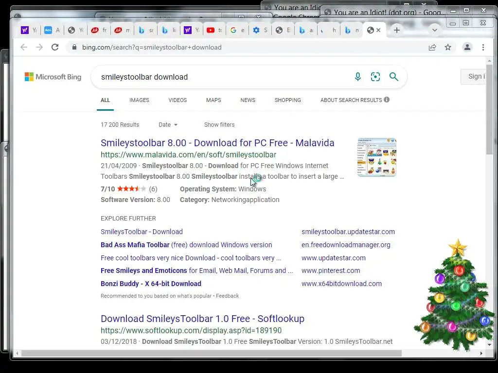Open the Bing tab labeled 'sr'

point(146,30)
